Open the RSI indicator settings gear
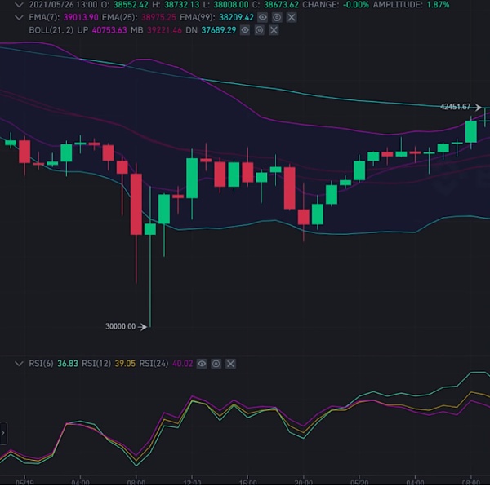 (x=216, y=364)
